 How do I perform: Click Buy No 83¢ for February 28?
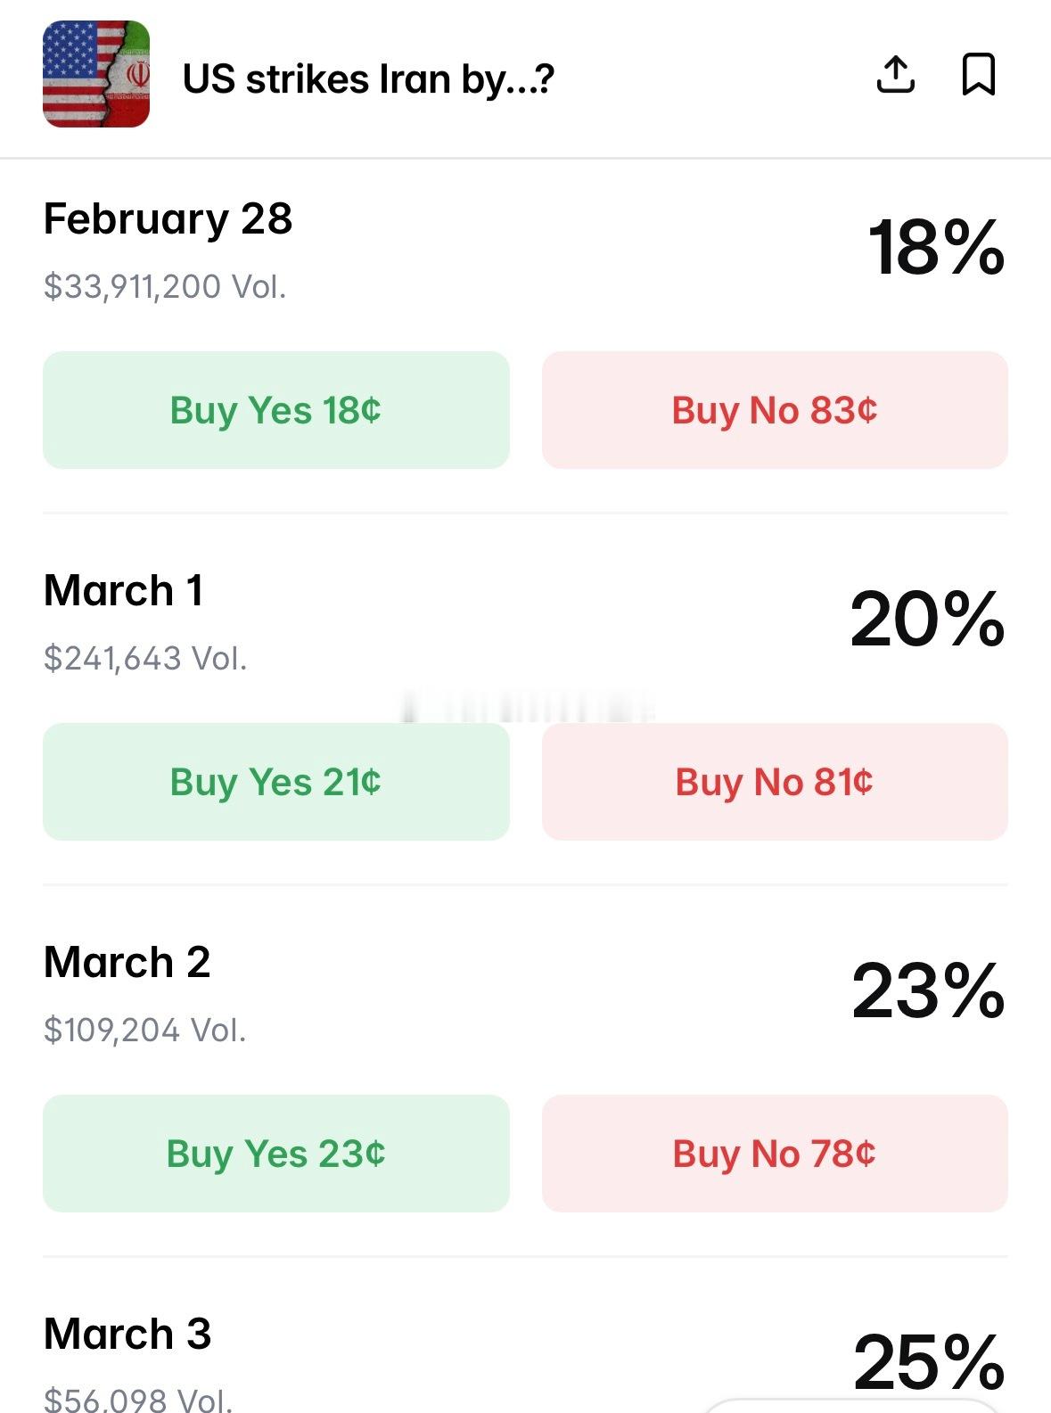click(774, 410)
